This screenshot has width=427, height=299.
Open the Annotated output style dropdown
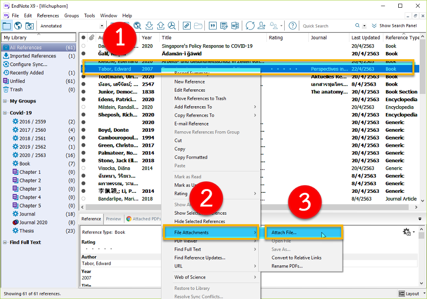tap(102, 26)
